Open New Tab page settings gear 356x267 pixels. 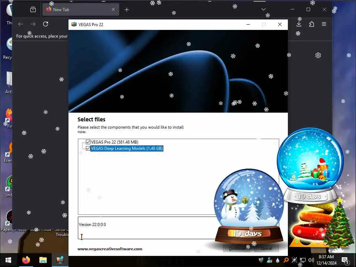point(318,55)
